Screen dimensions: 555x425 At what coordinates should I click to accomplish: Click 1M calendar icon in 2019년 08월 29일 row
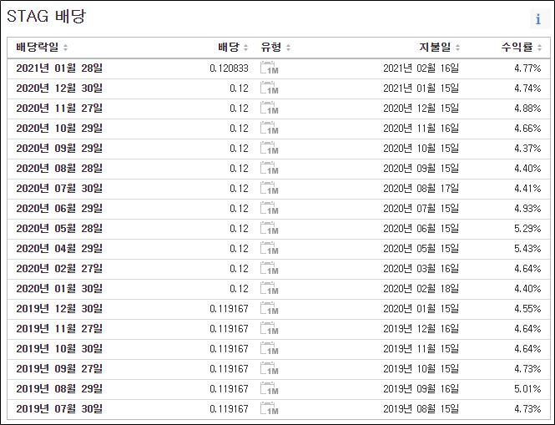coord(269,388)
